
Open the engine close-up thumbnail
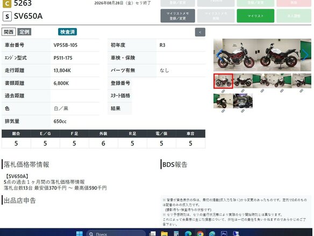pyautogui.click(x=242, y=101)
